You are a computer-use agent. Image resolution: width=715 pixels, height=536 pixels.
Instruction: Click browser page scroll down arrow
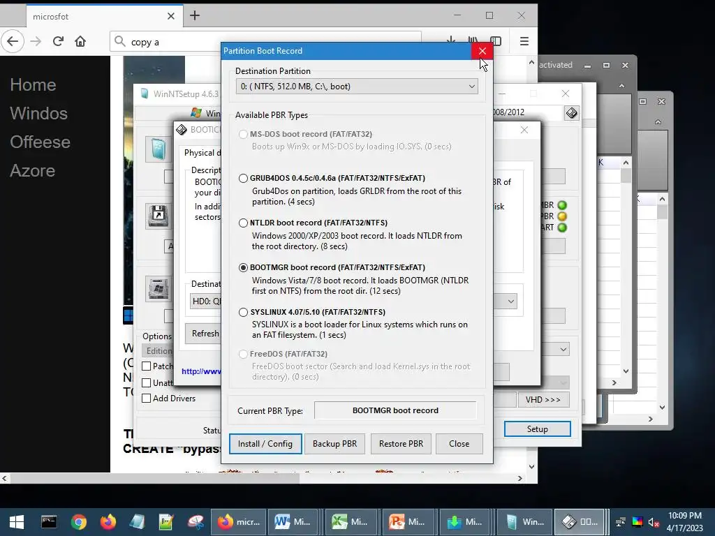[x=531, y=467]
